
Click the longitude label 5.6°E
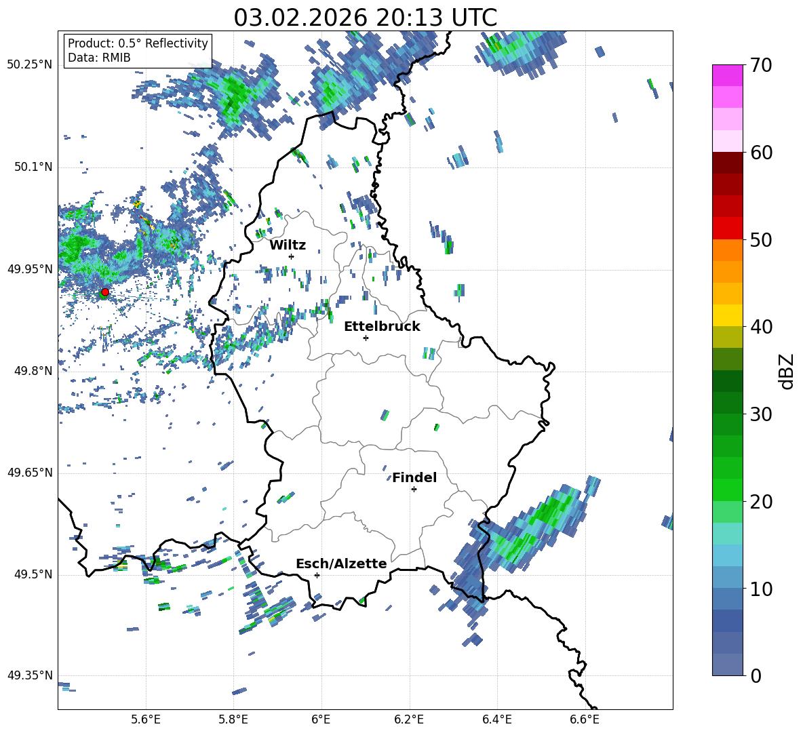click(146, 719)
